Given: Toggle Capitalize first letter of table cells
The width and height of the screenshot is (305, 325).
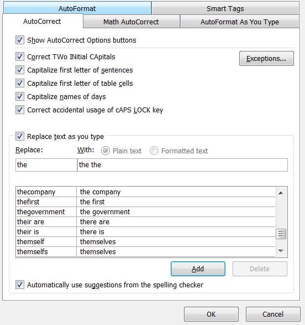Looking at the screenshot, I should 20,83.
